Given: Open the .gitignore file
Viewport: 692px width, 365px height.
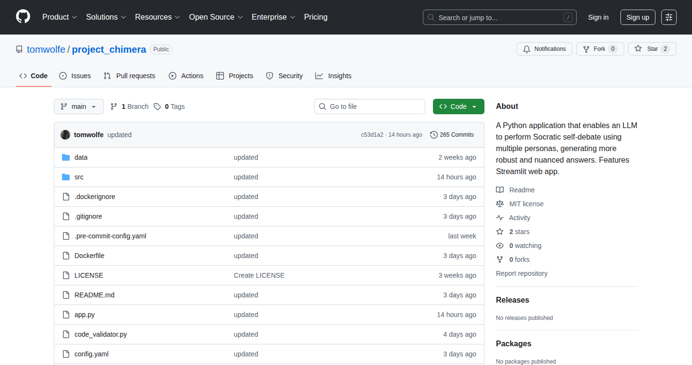Looking at the screenshot, I should [88, 216].
